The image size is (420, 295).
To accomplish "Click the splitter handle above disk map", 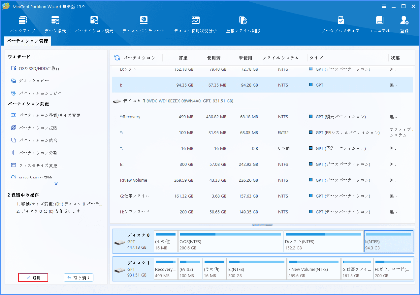I will point(262,225).
